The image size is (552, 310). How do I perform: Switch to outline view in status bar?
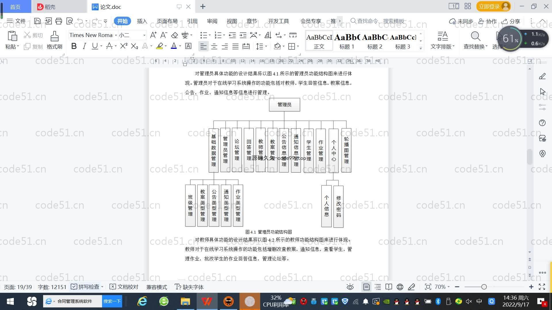pyautogui.click(x=378, y=287)
